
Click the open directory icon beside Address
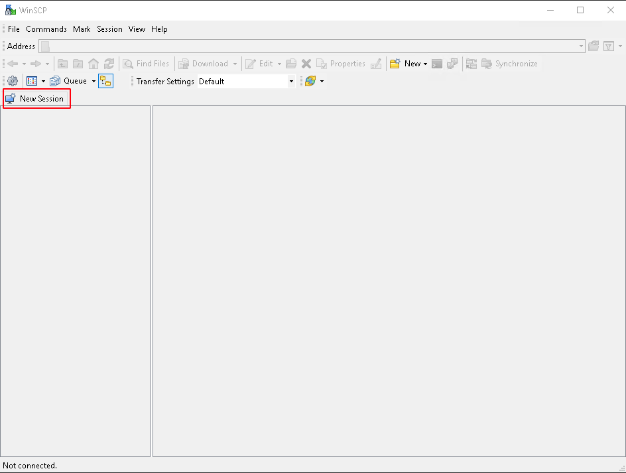[594, 46]
